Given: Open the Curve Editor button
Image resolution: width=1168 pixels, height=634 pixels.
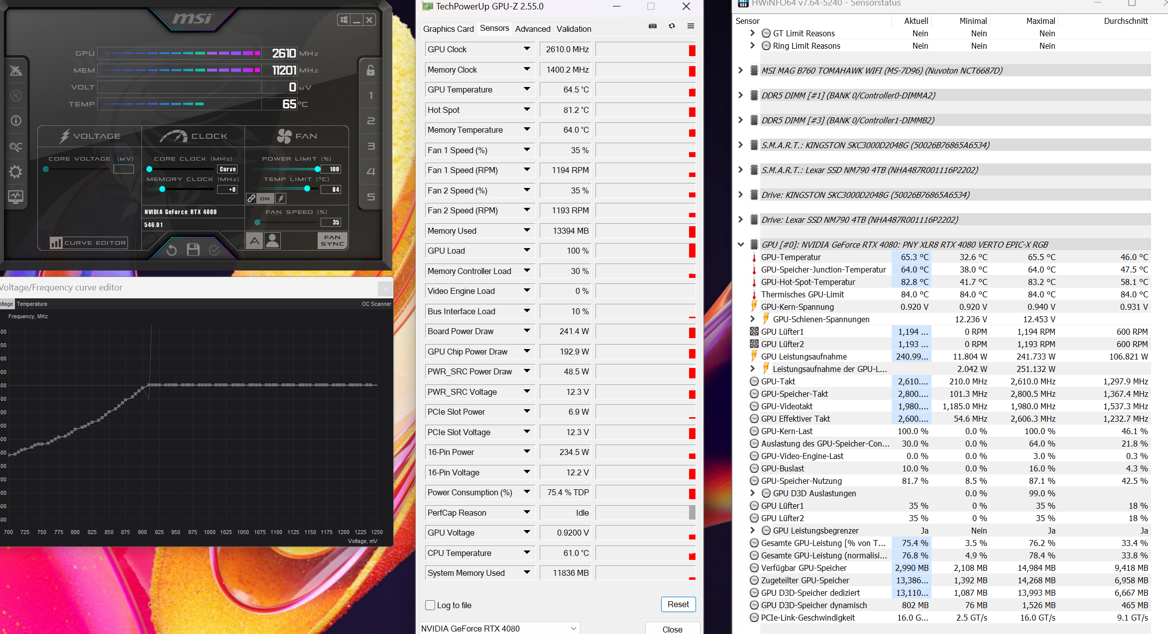Looking at the screenshot, I should [x=89, y=243].
